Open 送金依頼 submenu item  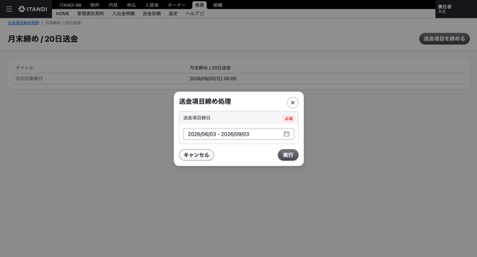pos(152,13)
